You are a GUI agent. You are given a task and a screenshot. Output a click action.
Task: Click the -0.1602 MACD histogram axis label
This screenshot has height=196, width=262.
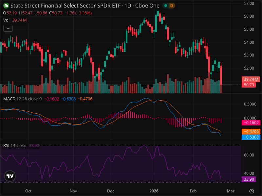251,123
